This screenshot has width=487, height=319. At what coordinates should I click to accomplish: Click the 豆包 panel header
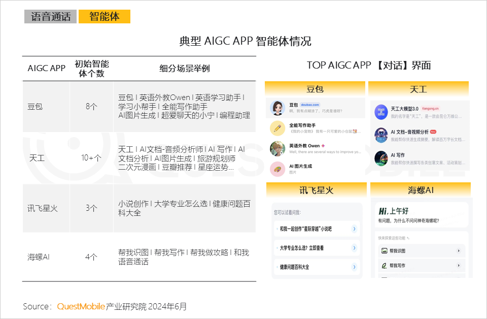[x=315, y=89]
